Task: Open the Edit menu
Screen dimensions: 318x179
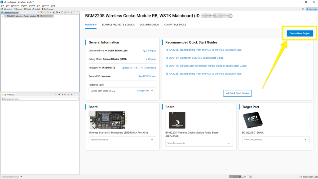Action: click(x=8, y=6)
